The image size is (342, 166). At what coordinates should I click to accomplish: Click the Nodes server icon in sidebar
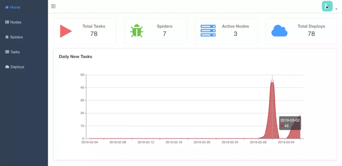7,22
